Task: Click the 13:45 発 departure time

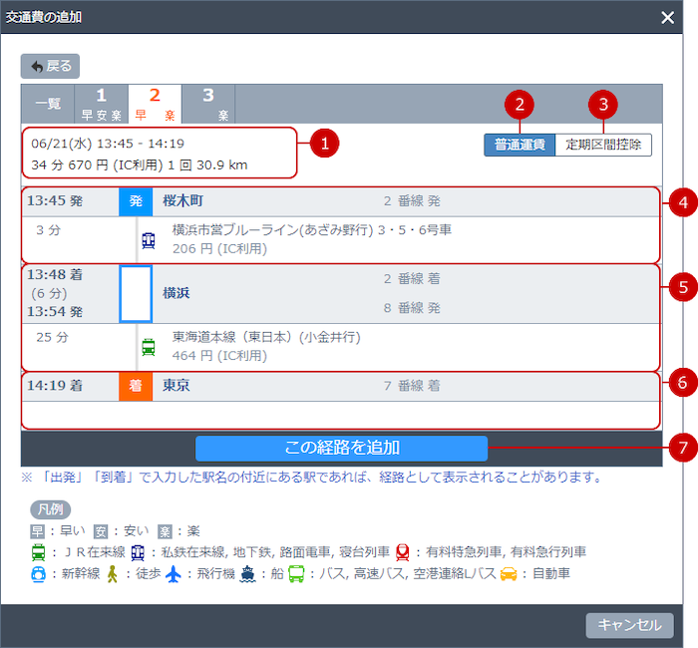Action: pyautogui.click(x=55, y=201)
